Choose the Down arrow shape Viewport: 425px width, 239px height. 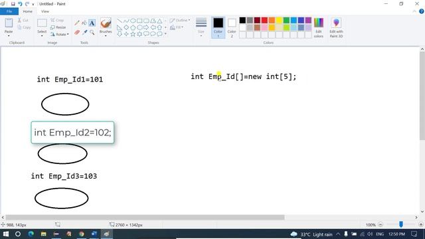(120, 34)
